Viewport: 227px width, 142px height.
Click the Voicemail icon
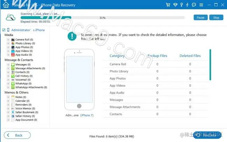(x=13, y=80)
